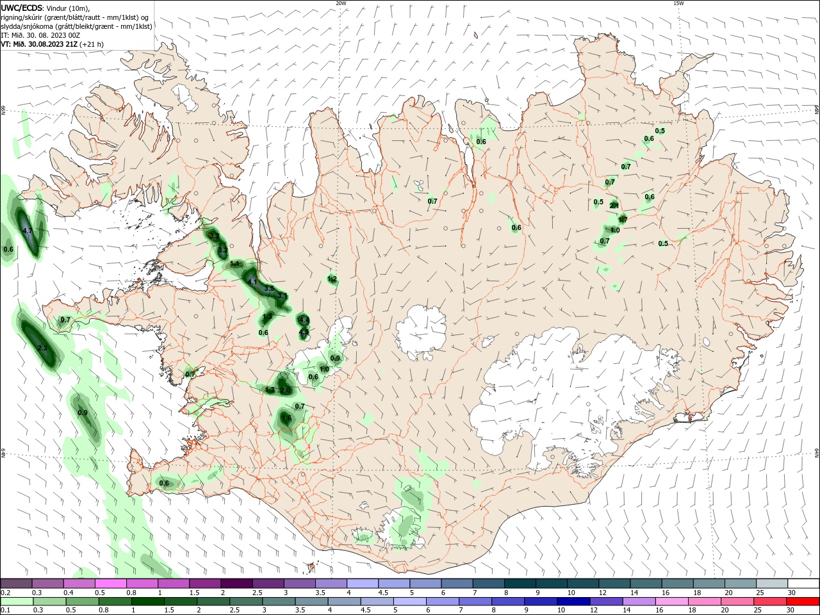
Task: Click the '0.4' label in the upper legend row
Action: (x=69, y=593)
